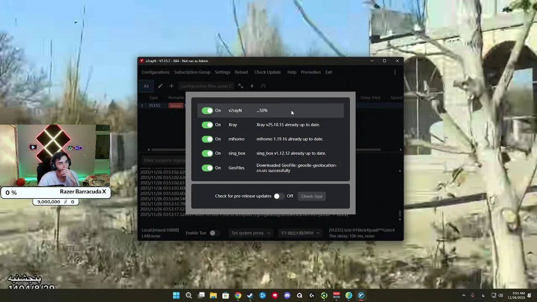Open Microsoft Store from the taskbar
Screen dimensions: 537x302
click(226, 296)
